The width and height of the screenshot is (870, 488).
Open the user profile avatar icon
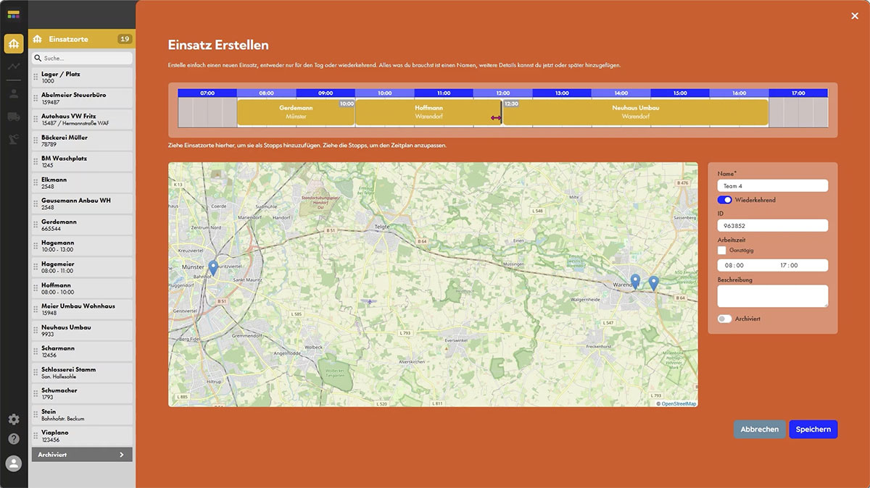click(x=14, y=463)
